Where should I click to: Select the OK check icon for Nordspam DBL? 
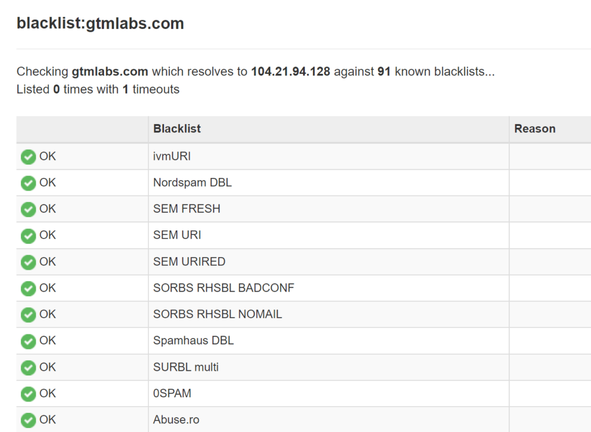pos(28,183)
